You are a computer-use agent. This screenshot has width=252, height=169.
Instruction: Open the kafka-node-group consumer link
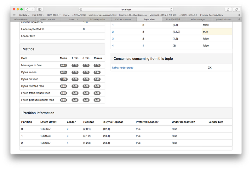123,68
